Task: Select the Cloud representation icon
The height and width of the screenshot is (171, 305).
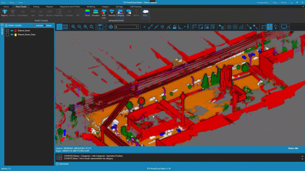Action: (x=87, y=12)
